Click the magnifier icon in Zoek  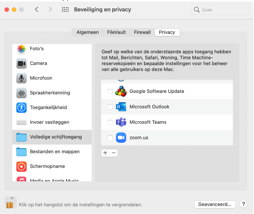pos(197,10)
